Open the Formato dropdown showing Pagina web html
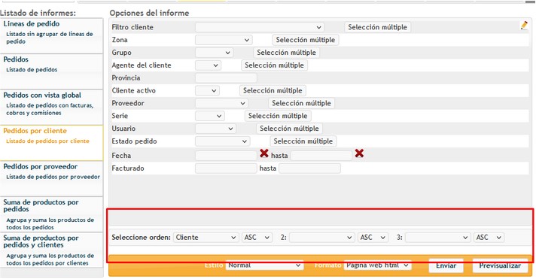 pyautogui.click(x=377, y=265)
